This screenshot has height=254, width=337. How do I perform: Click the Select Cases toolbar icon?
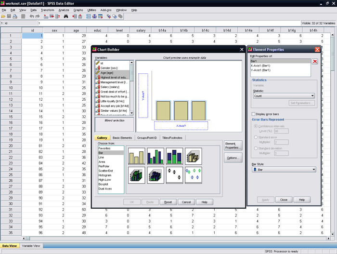click(100, 16)
